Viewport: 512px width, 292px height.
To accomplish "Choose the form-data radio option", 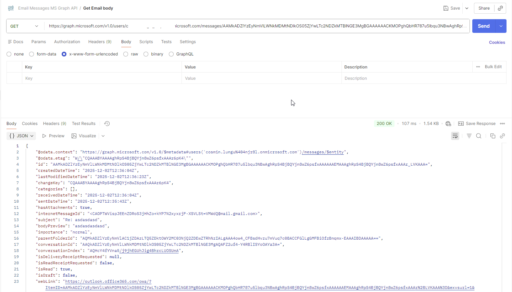I will tap(32, 54).
